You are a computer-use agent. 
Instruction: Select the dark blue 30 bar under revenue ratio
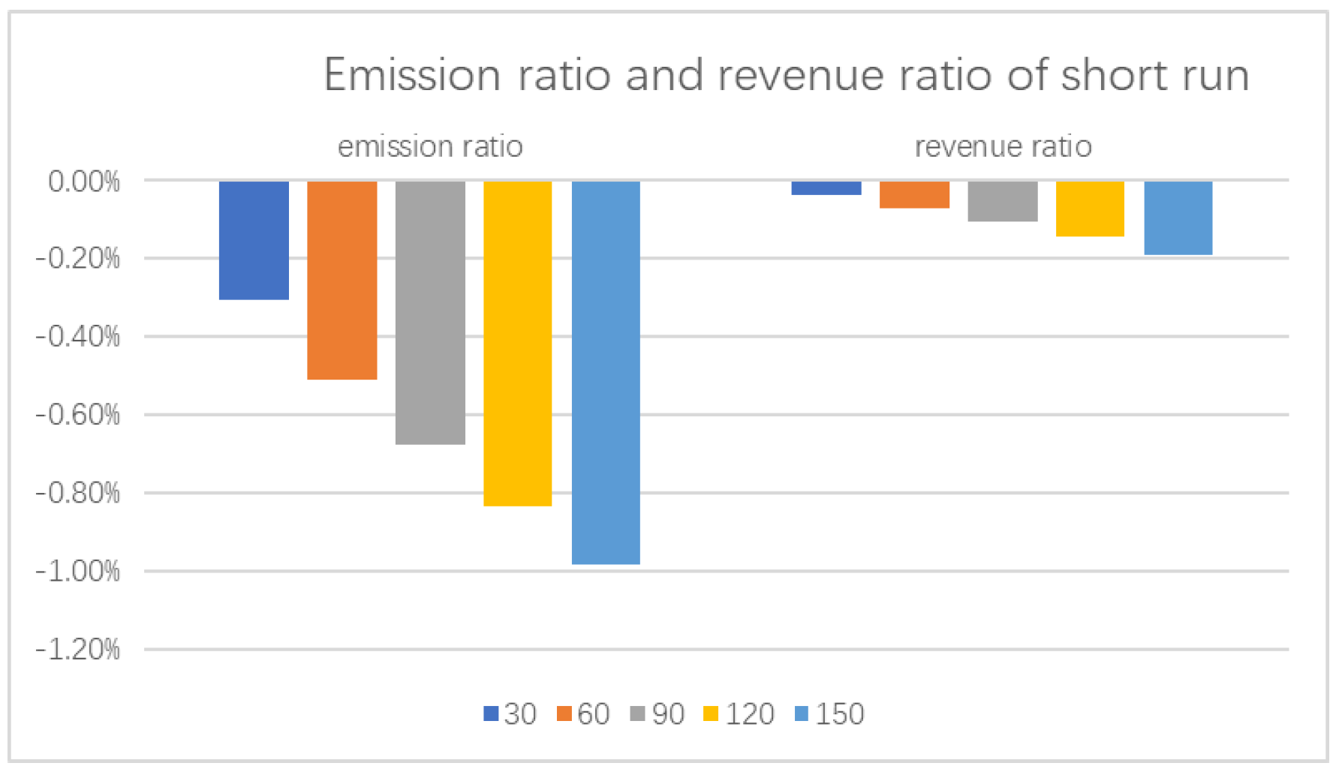(826, 188)
